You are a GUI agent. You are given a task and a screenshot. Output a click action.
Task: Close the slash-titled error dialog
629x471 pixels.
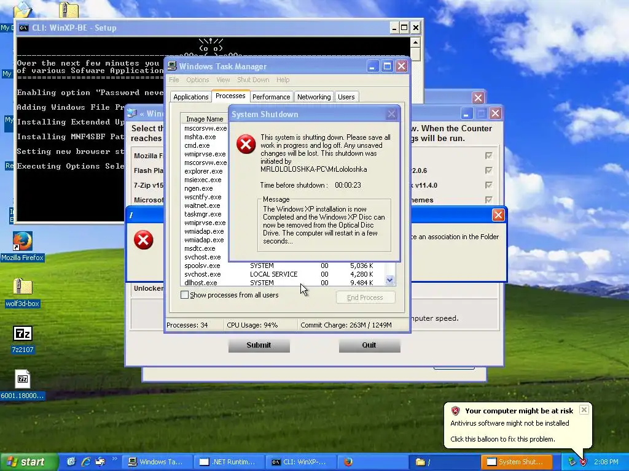[x=498, y=215]
